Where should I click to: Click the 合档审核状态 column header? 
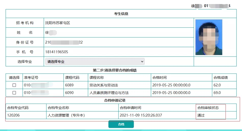pyautogui.click(x=208, y=108)
